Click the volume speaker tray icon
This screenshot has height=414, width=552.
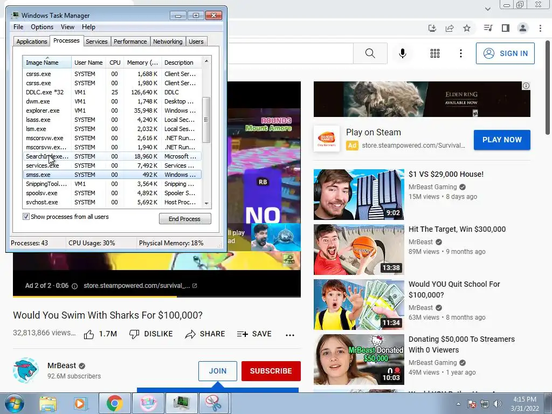[x=498, y=404]
